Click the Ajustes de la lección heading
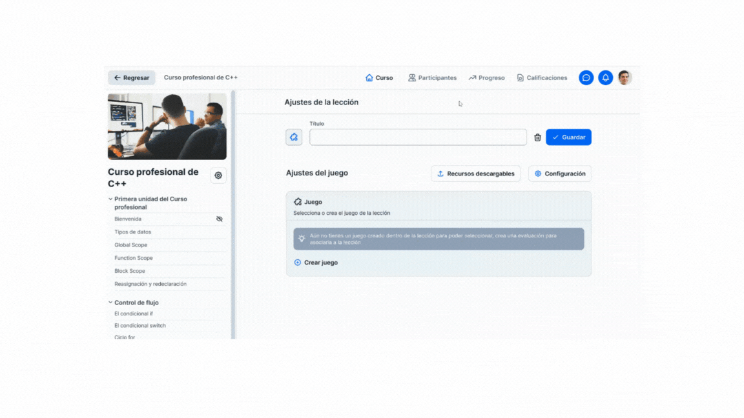This screenshot has width=744, height=418. coord(321,103)
